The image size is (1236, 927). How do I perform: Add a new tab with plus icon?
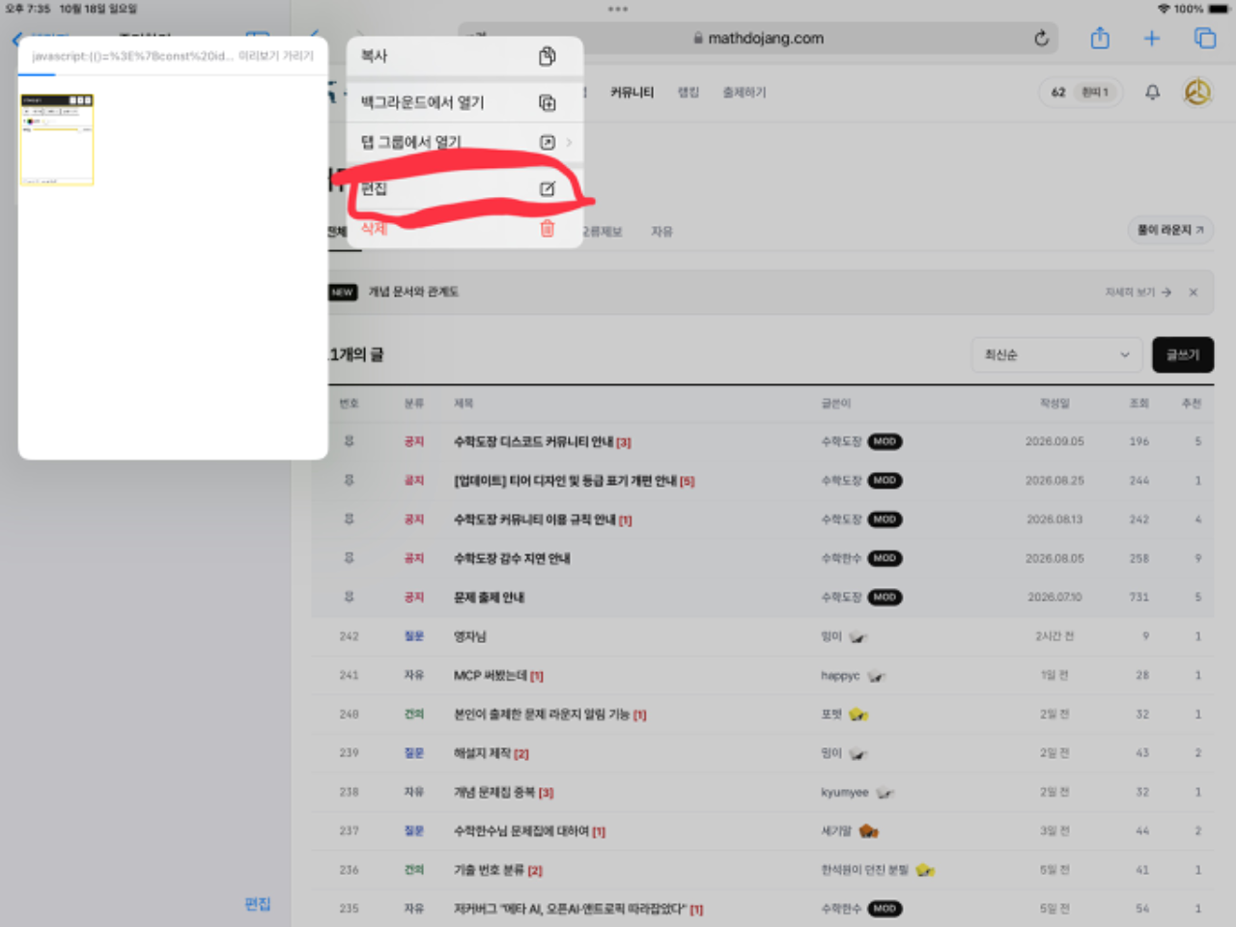[x=1152, y=39]
